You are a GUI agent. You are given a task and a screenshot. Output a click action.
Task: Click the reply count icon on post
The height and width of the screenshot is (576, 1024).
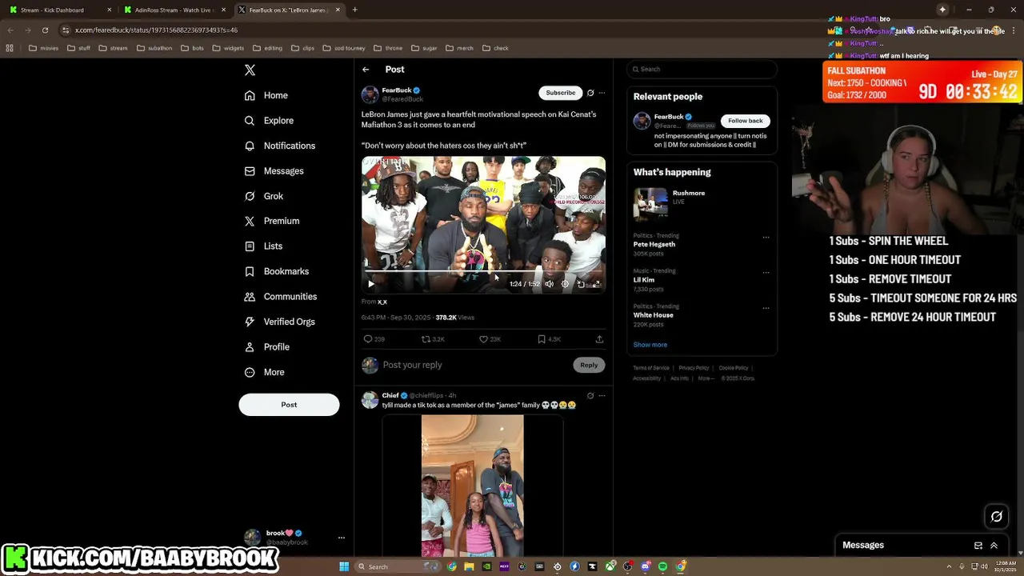coord(368,339)
